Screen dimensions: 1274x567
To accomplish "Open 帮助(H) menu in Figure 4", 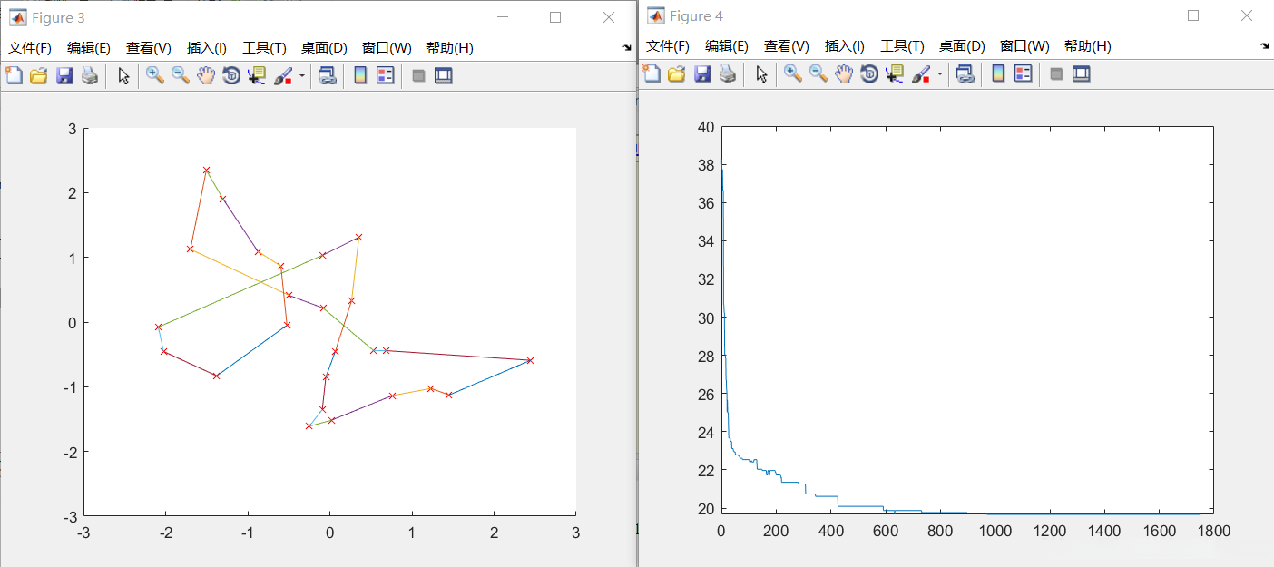I will (1088, 47).
